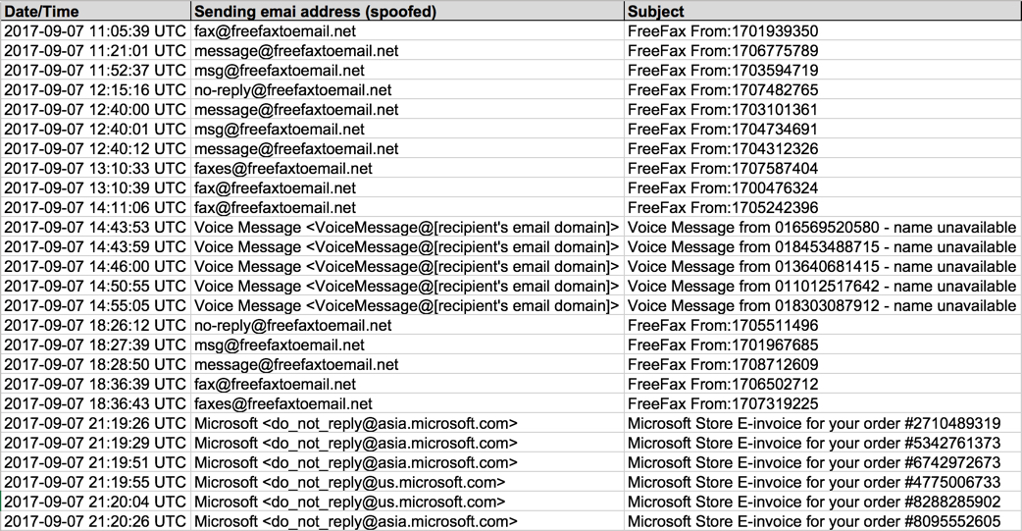Select timestamp 2017-09-07 21:20:04 UTC
Viewport: 1022px width, 531px height.
point(95,502)
